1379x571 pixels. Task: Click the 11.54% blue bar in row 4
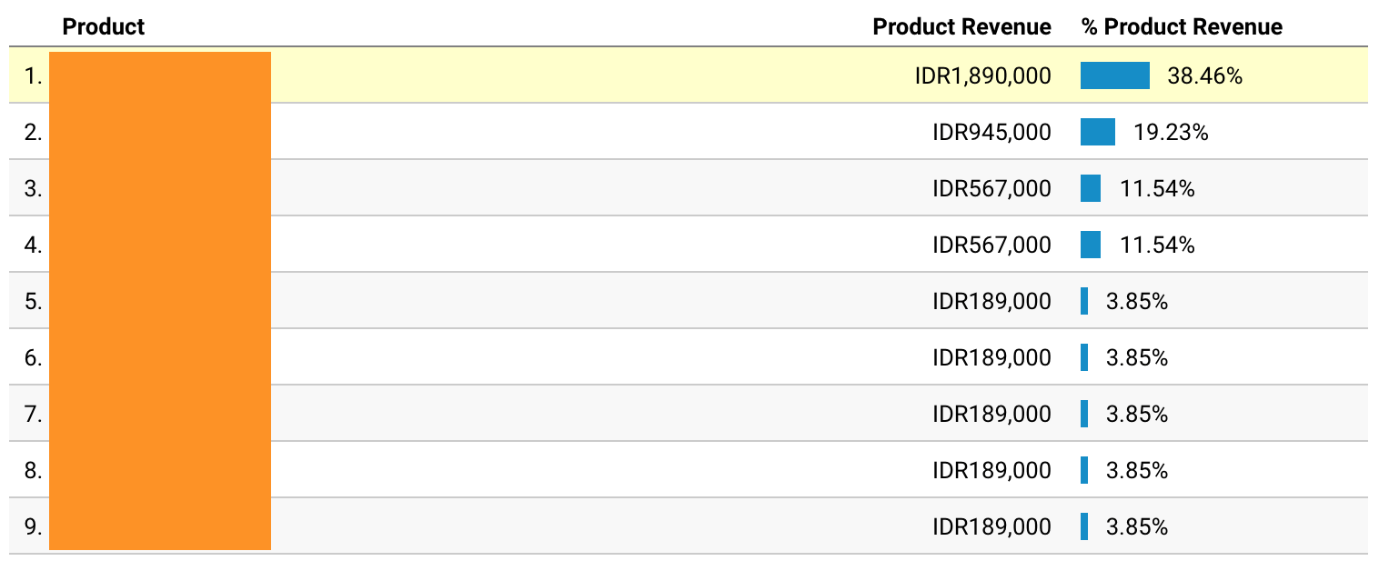(1091, 245)
